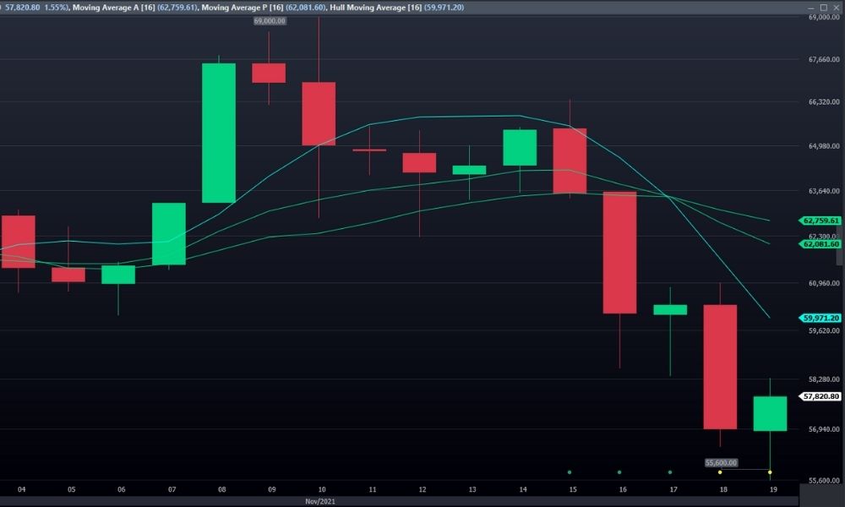This screenshot has height=507, width=845.
Task: Select the red candle for day 10
Action: click(x=319, y=114)
